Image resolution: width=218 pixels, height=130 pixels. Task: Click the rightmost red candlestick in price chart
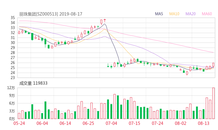pos(213,65)
